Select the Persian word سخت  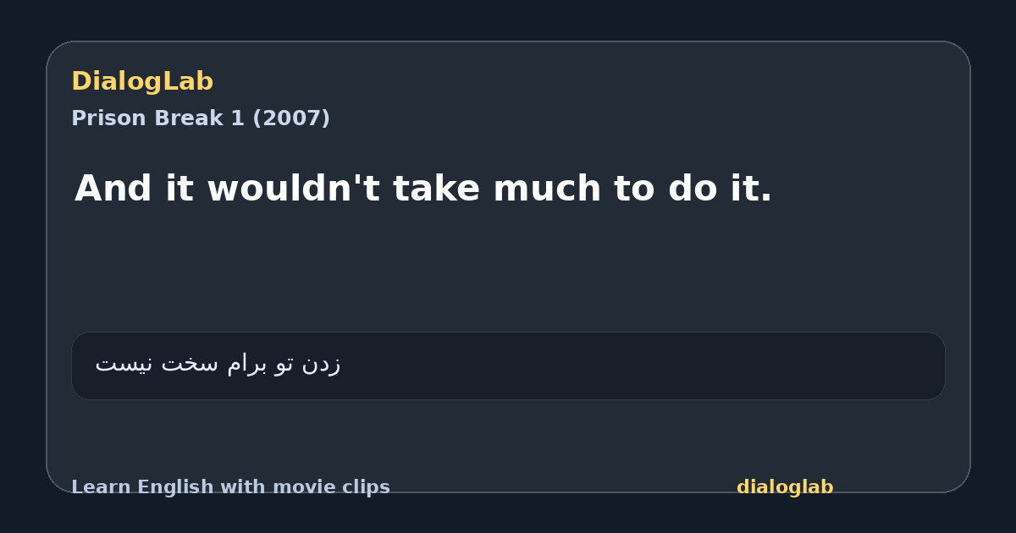(x=190, y=365)
